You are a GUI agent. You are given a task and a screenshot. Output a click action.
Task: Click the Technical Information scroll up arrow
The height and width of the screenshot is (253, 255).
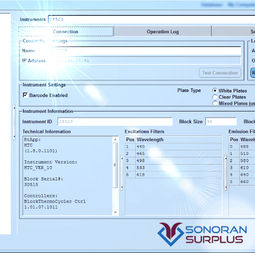(115, 140)
